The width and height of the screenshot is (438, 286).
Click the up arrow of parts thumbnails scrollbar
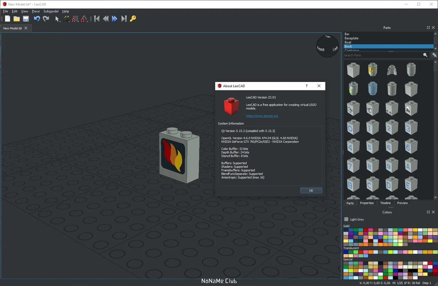(436, 62)
